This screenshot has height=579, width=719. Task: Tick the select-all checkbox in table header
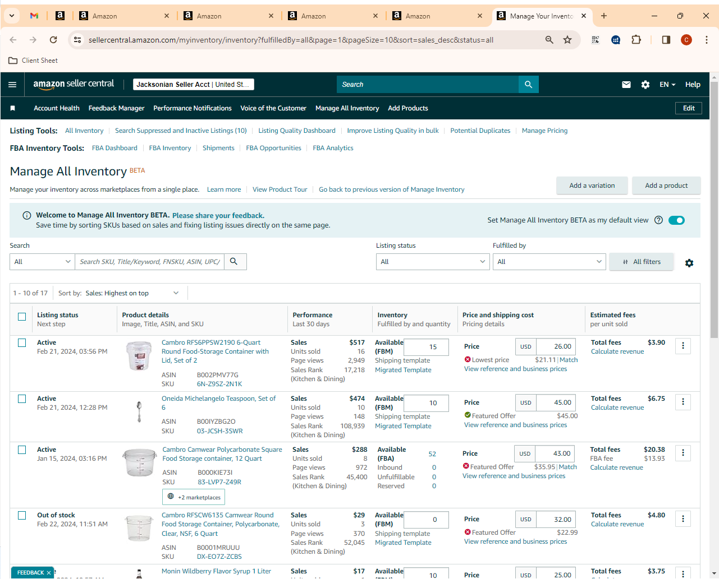[22, 317]
